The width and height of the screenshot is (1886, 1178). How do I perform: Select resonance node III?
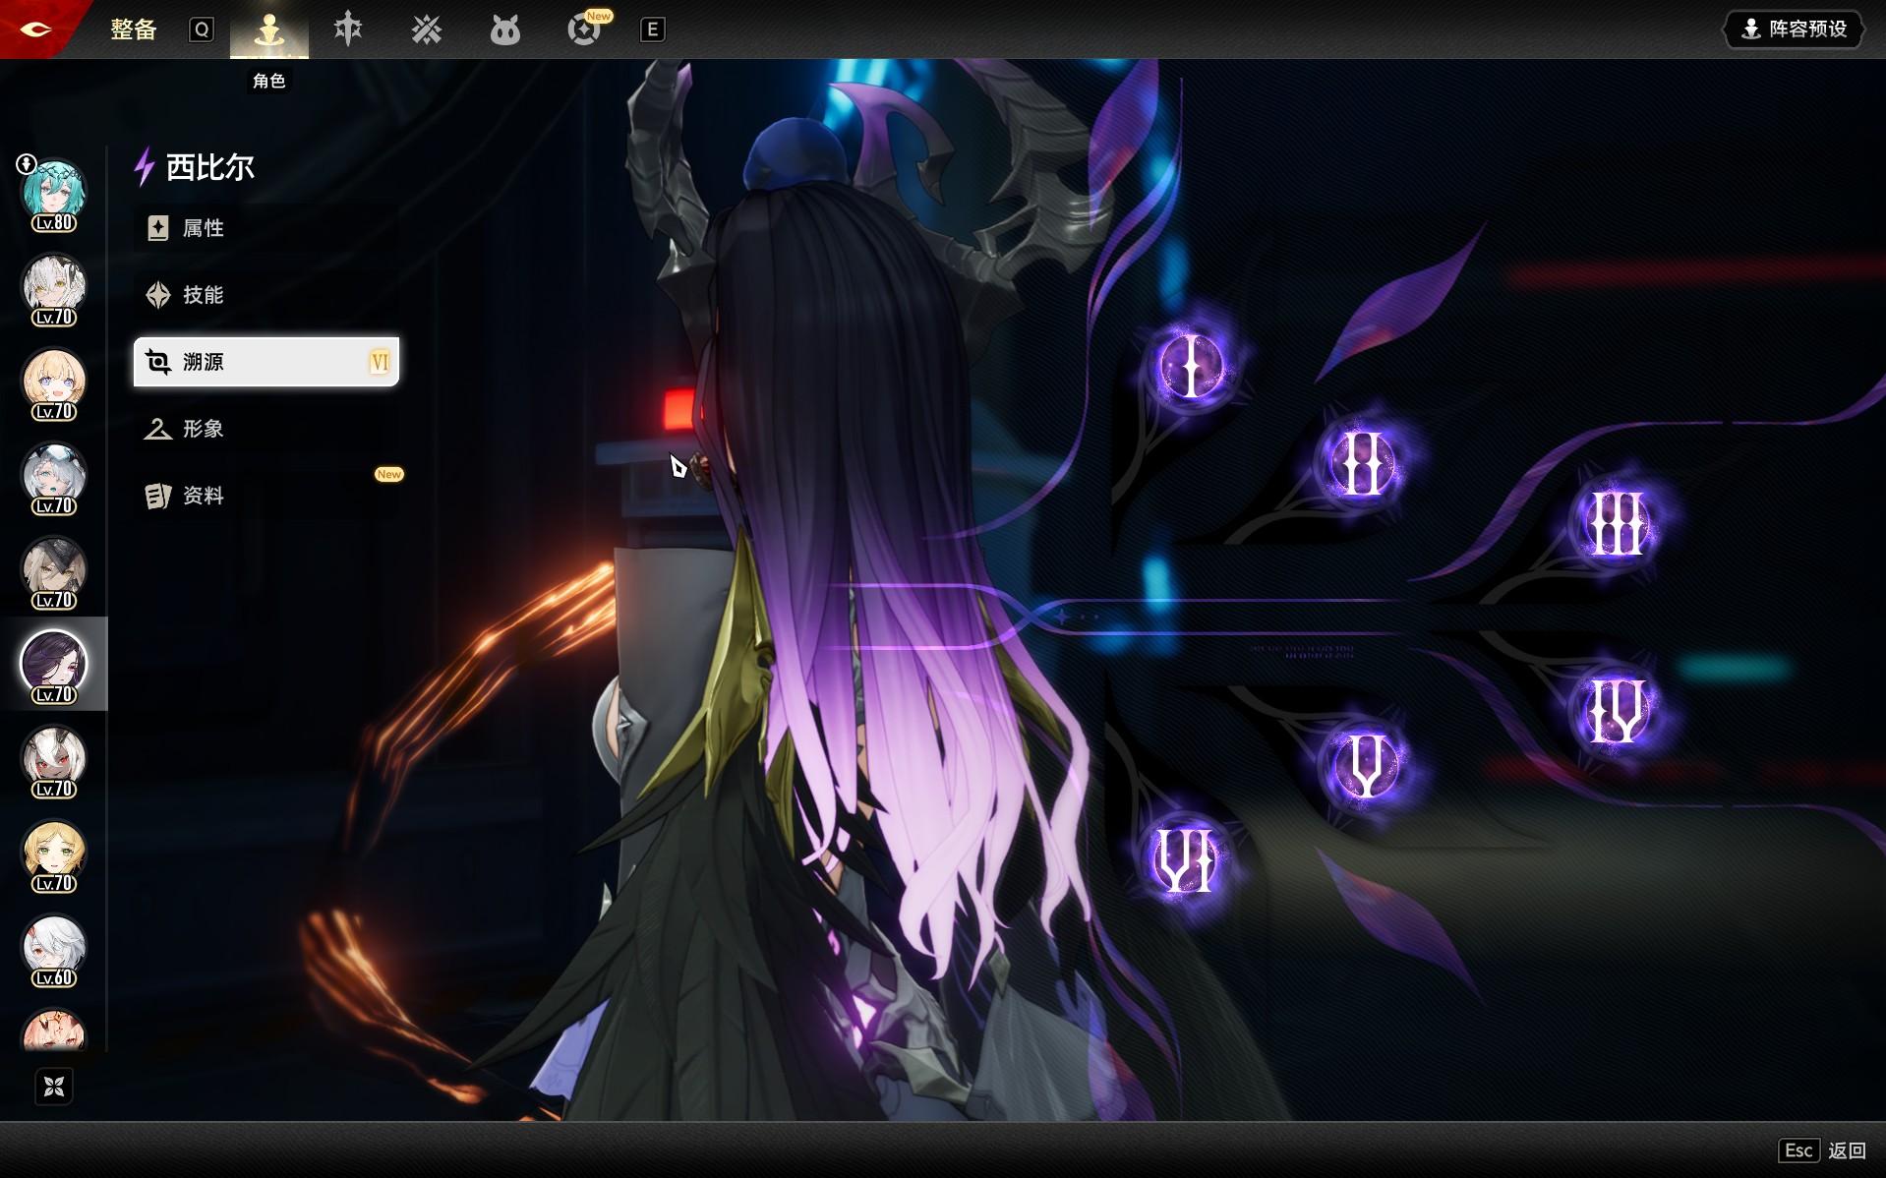point(1617,523)
